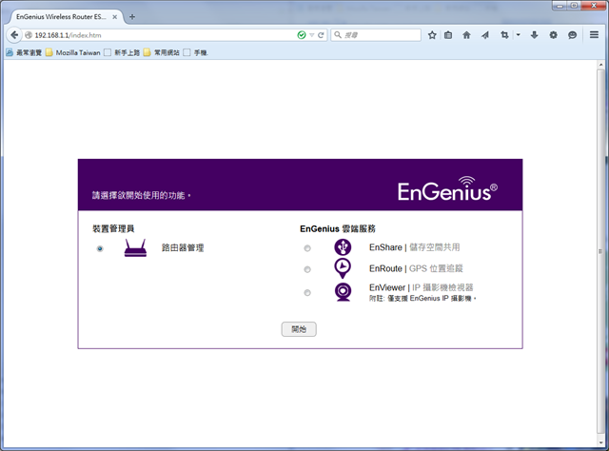Go to the browser home page icon
Screen dimensions: 609x451
coord(466,35)
